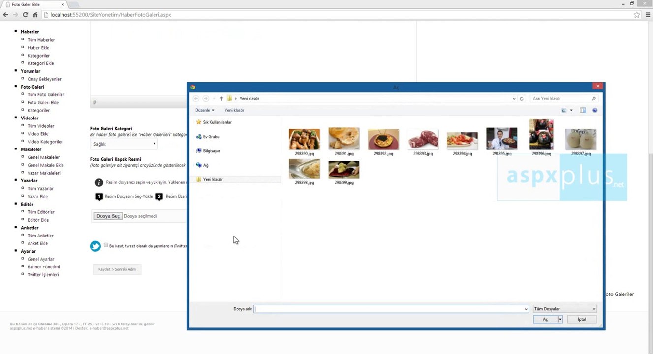This screenshot has width=653, height=354.
Task: Go back in the Chrome browser
Action: [6, 15]
